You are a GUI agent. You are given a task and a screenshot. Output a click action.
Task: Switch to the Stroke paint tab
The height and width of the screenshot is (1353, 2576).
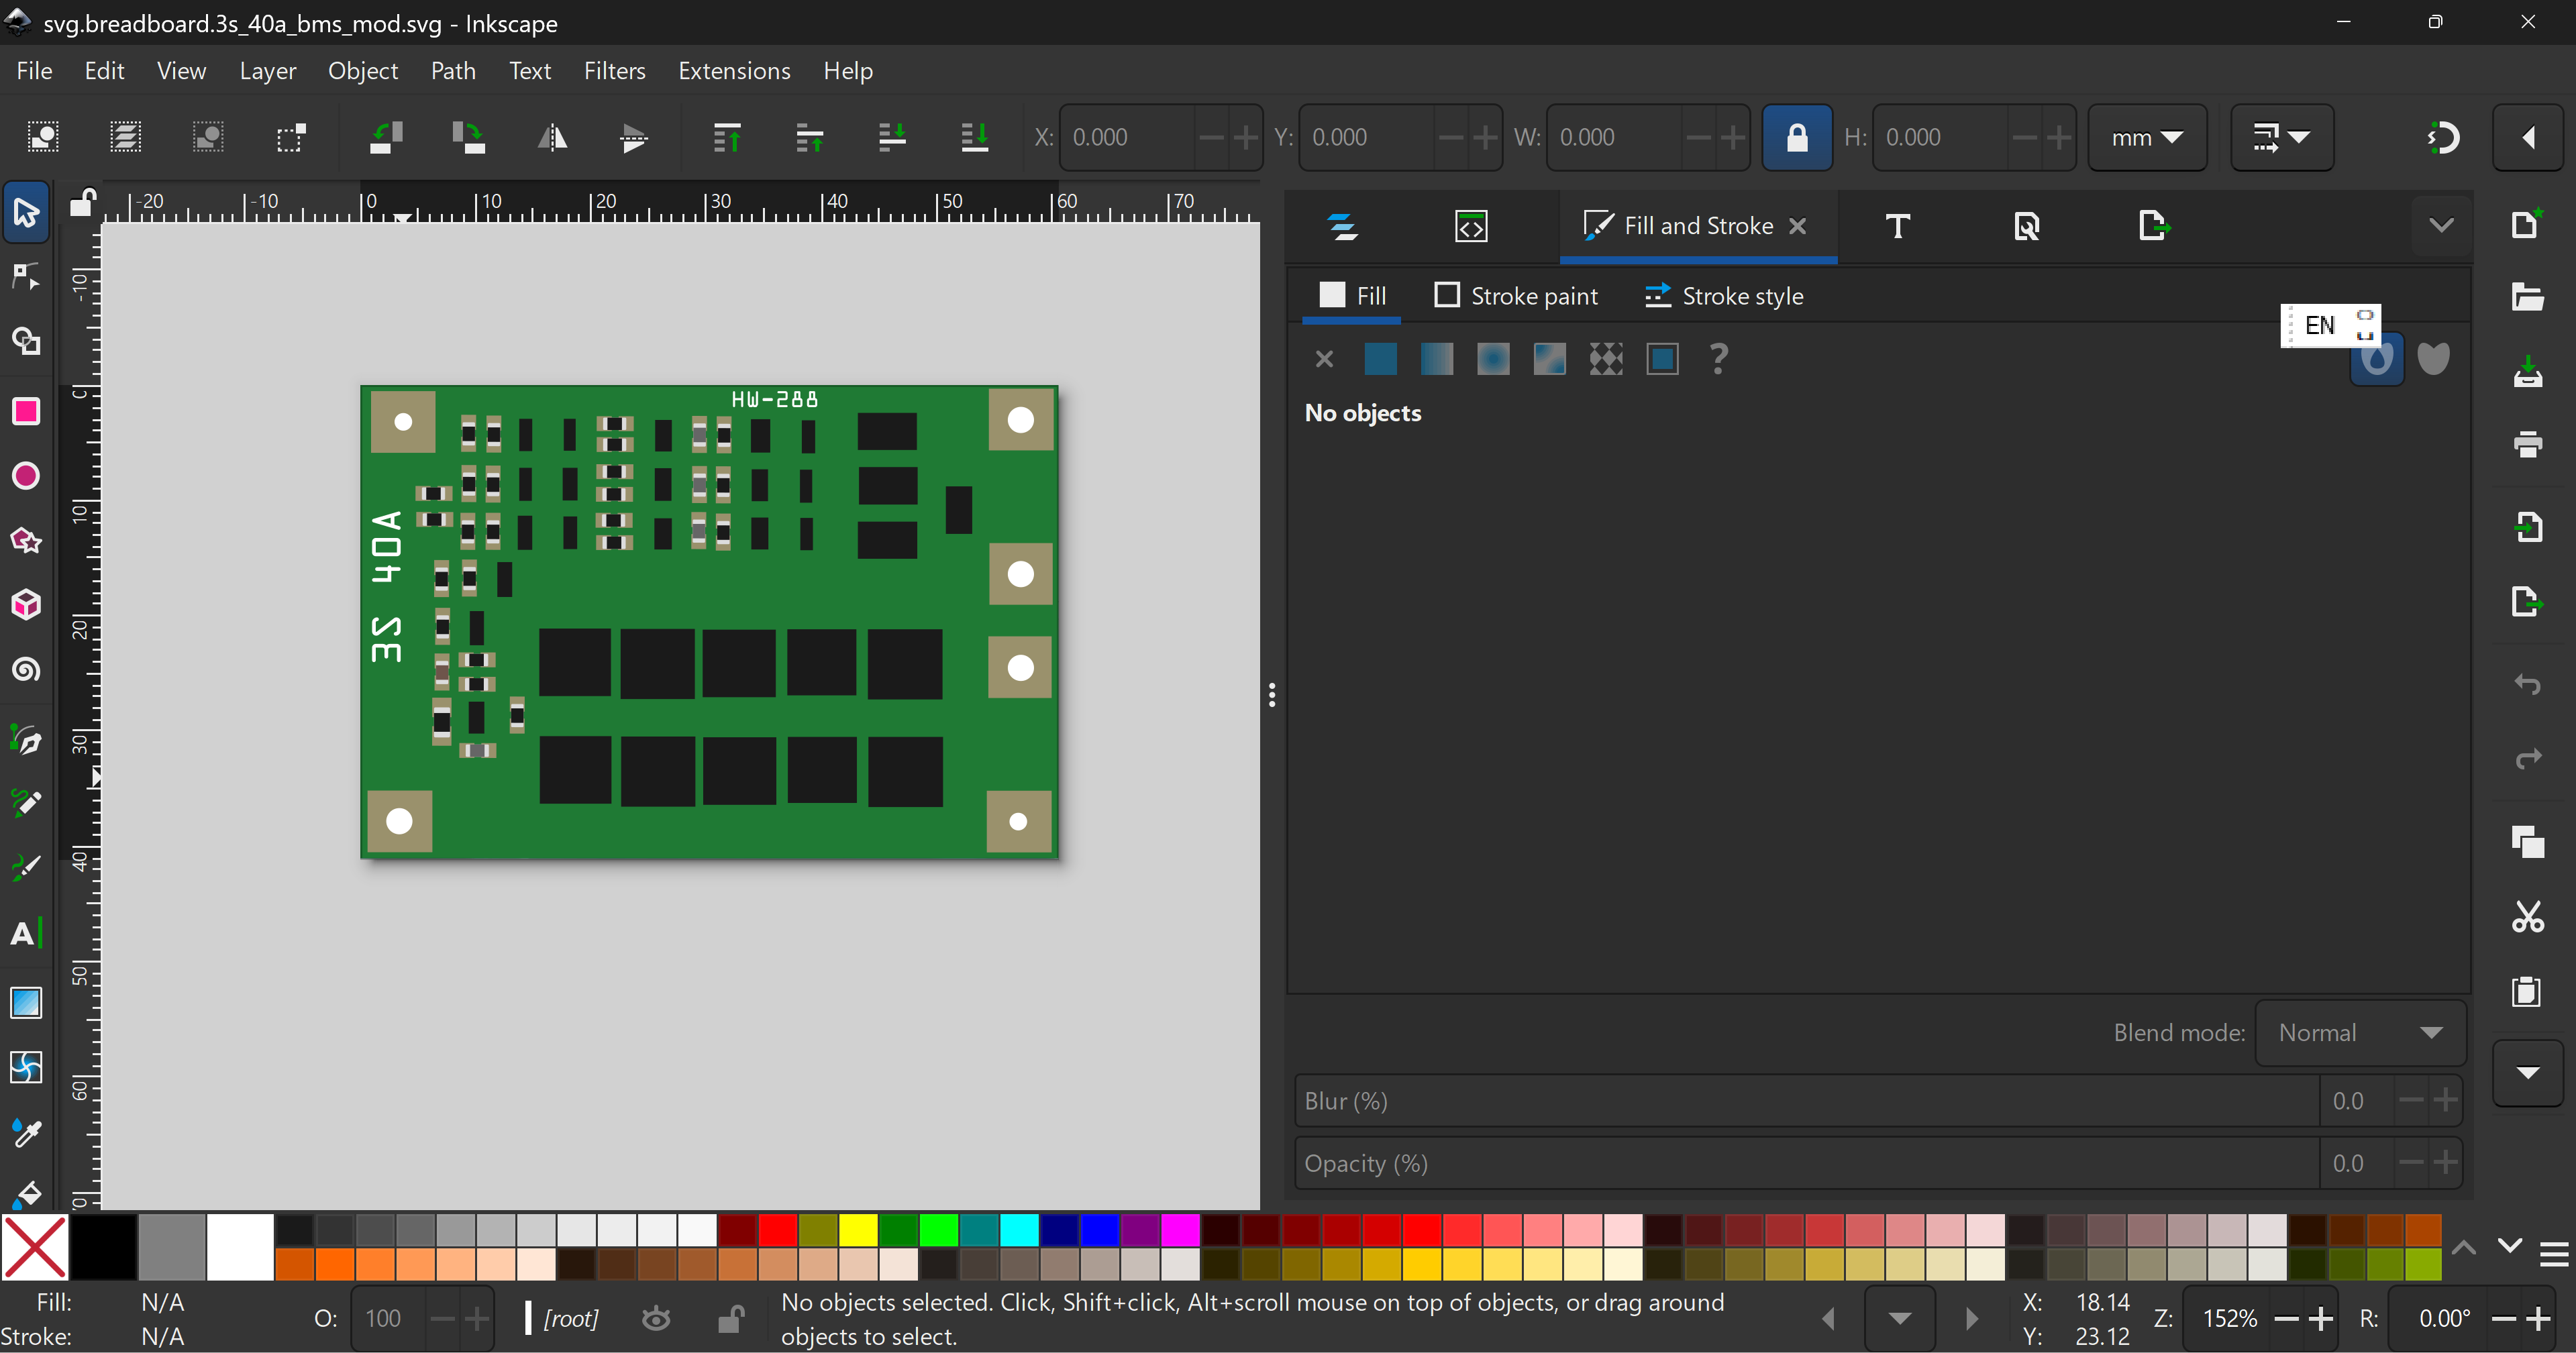[x=1516, y=296]
